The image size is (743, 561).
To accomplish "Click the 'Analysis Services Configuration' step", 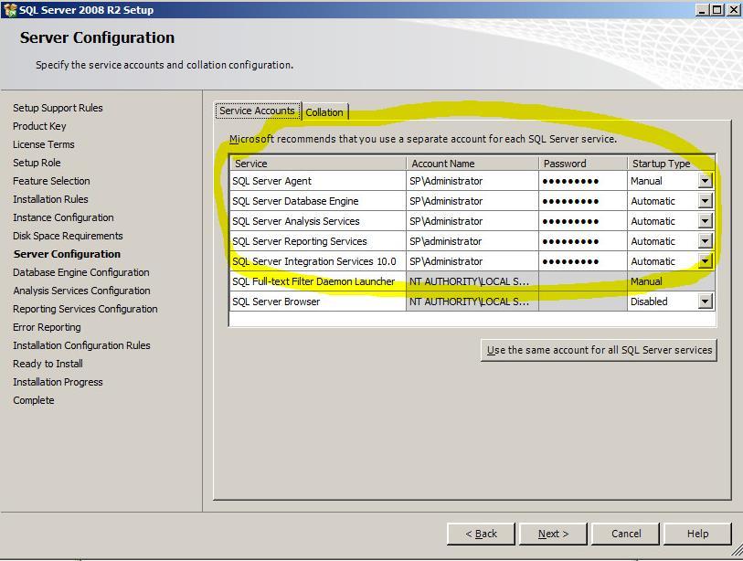I will tap(81, 291).
